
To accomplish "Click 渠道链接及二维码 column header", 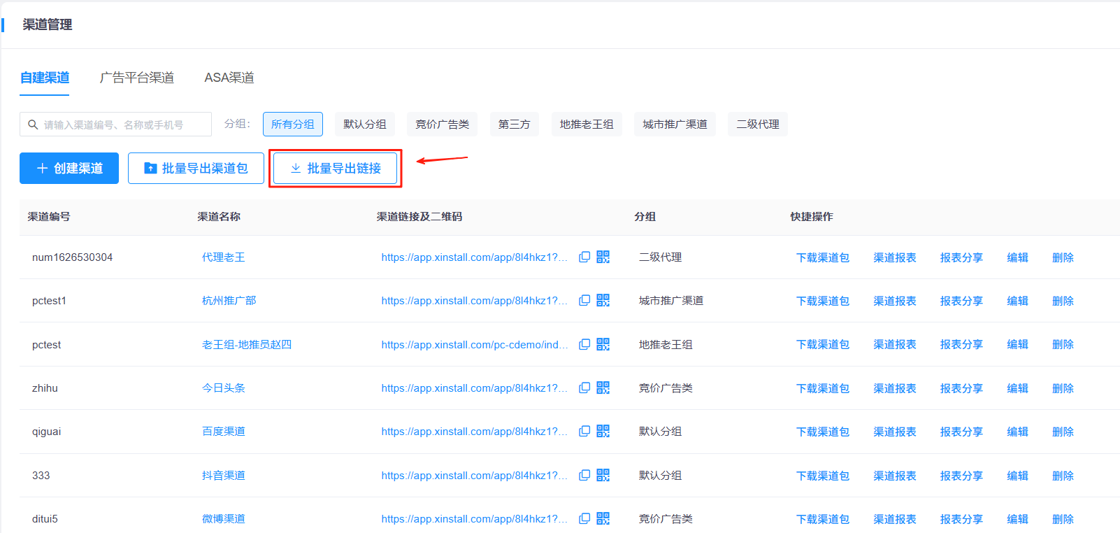I will (419, 217).
